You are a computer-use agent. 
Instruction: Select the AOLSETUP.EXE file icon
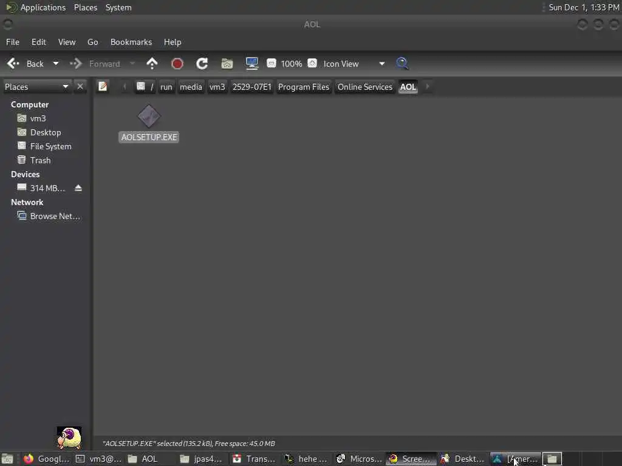coord(149,116)
